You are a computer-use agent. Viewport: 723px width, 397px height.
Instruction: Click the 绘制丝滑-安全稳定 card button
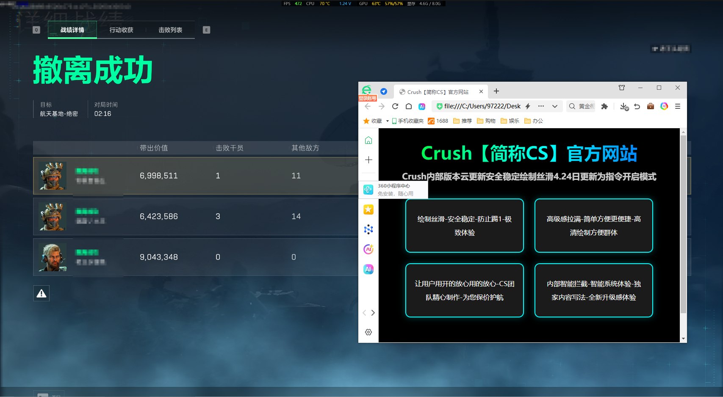(x=464, y=226)
